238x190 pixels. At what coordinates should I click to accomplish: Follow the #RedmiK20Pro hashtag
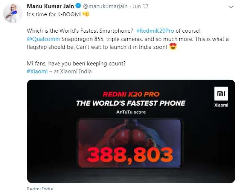[155, 31]
